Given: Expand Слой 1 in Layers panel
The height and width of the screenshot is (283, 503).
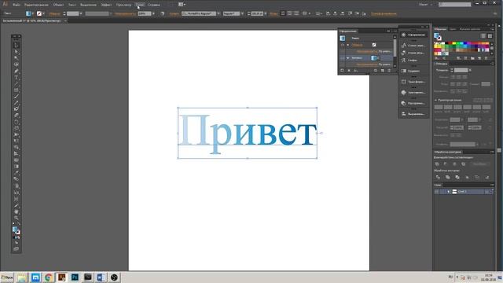Looking at the screenshot, I should coord(448,192).
